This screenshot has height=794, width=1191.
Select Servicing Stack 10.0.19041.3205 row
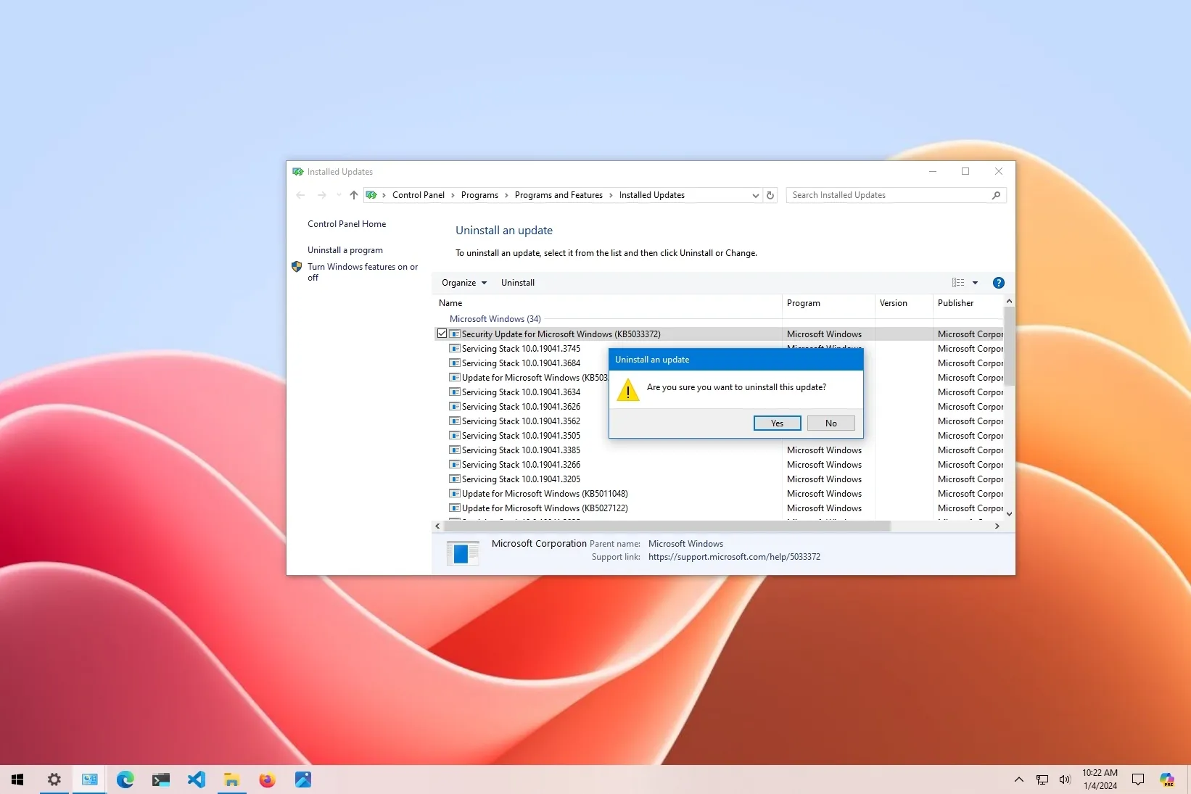pyautogui.click(x=521, y=479)
